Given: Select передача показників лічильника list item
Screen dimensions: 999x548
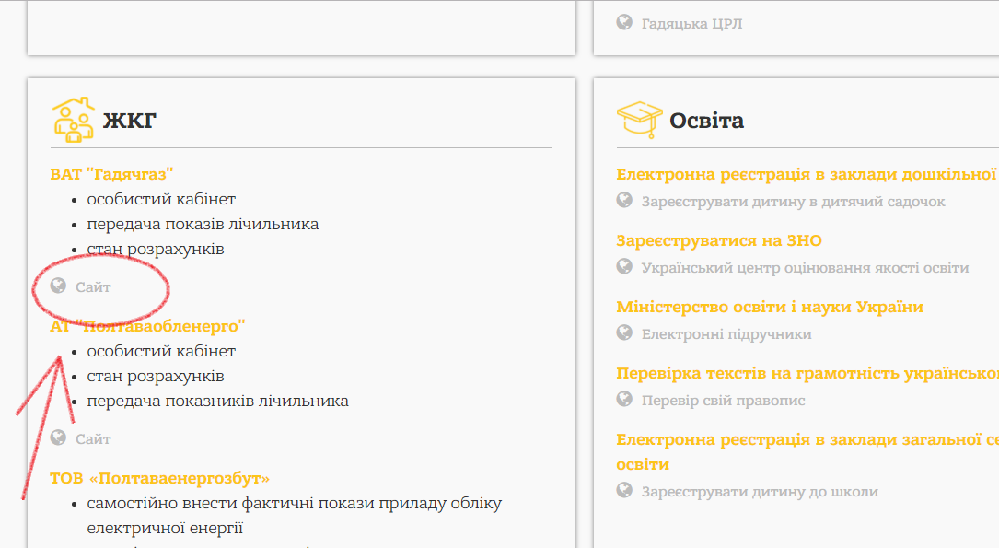Looking at the screenshot, I should (x=218, y=401).
